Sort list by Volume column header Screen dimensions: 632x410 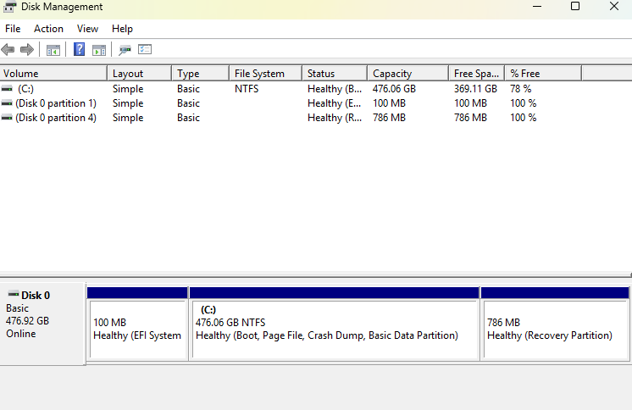[53, 74]
